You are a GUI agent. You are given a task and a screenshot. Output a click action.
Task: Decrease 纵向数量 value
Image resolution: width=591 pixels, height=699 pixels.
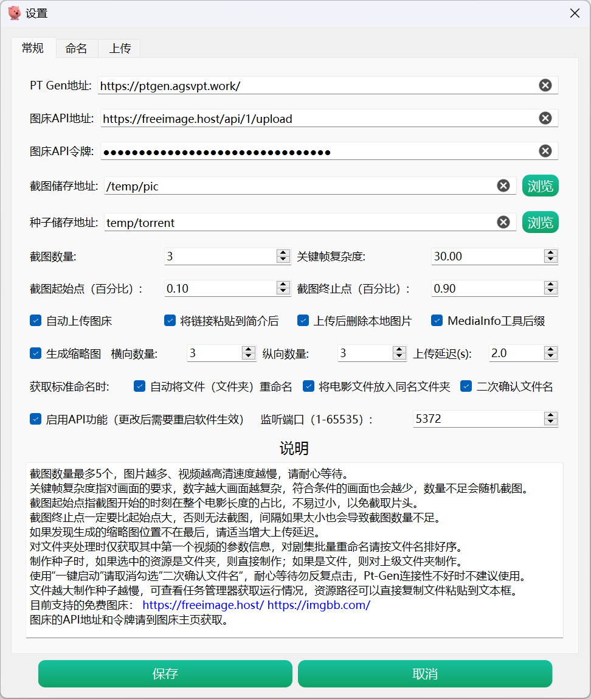[399, 356]
